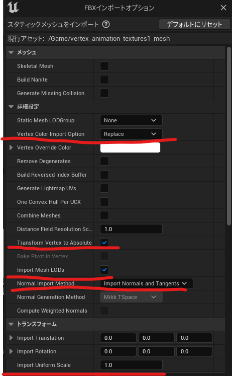The height and width of the screenshot is (376, 232).
Task: Uncheck Transform Vertex to Absolute
Action: point(104,243)
